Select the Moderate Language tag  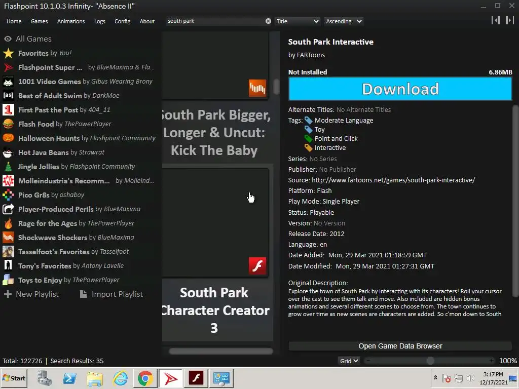point(344,121)
